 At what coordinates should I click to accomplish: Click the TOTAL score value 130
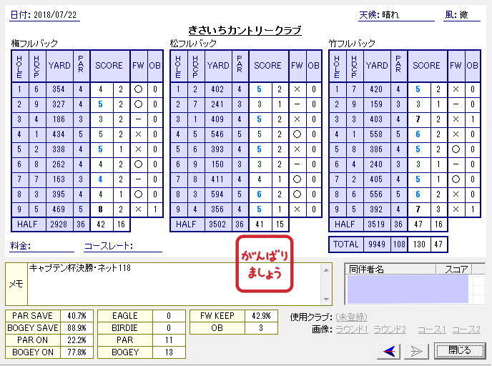[419, 244]
